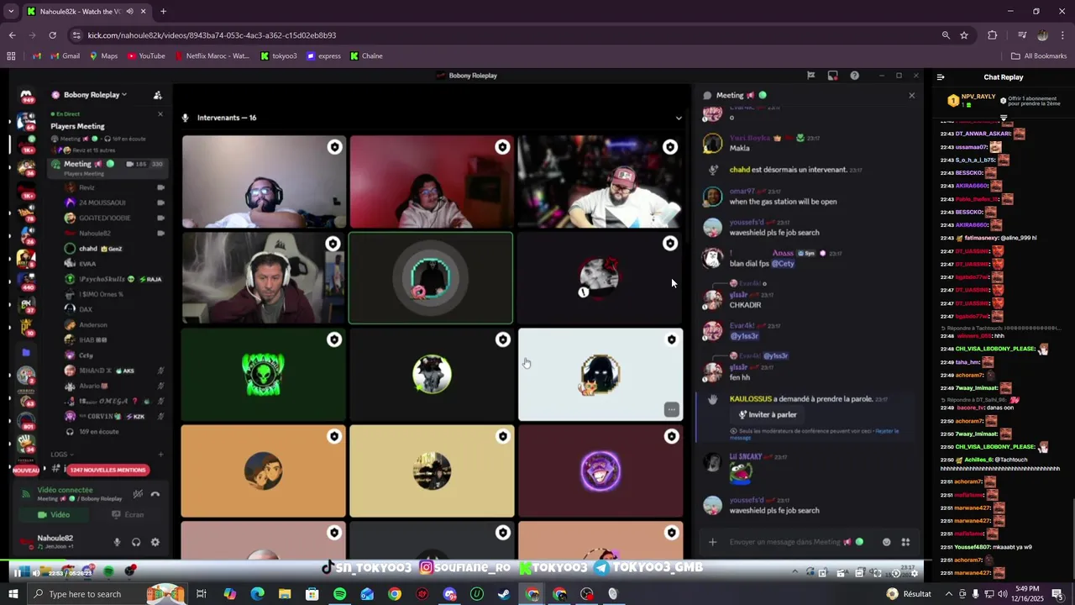Open Task View on taskbar
Screen dimensions: 1075x605
coord(202,594)
